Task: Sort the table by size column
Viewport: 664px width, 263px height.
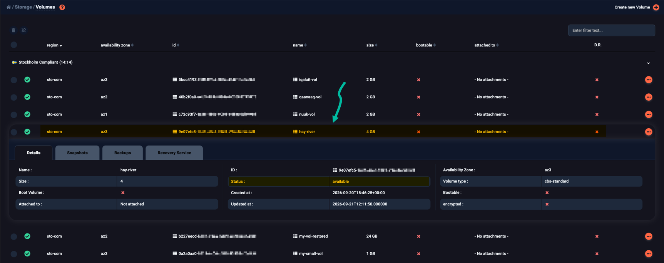Action: tap(371, 45)
